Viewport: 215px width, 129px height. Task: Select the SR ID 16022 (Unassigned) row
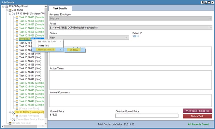tap(30, 112)
